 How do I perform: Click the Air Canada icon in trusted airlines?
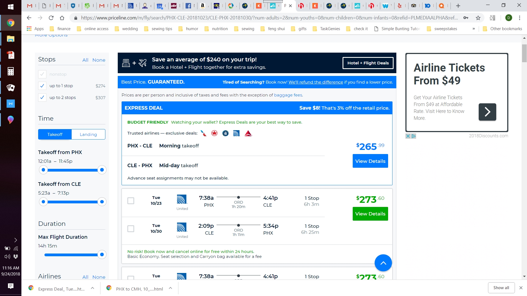point(214,133)
